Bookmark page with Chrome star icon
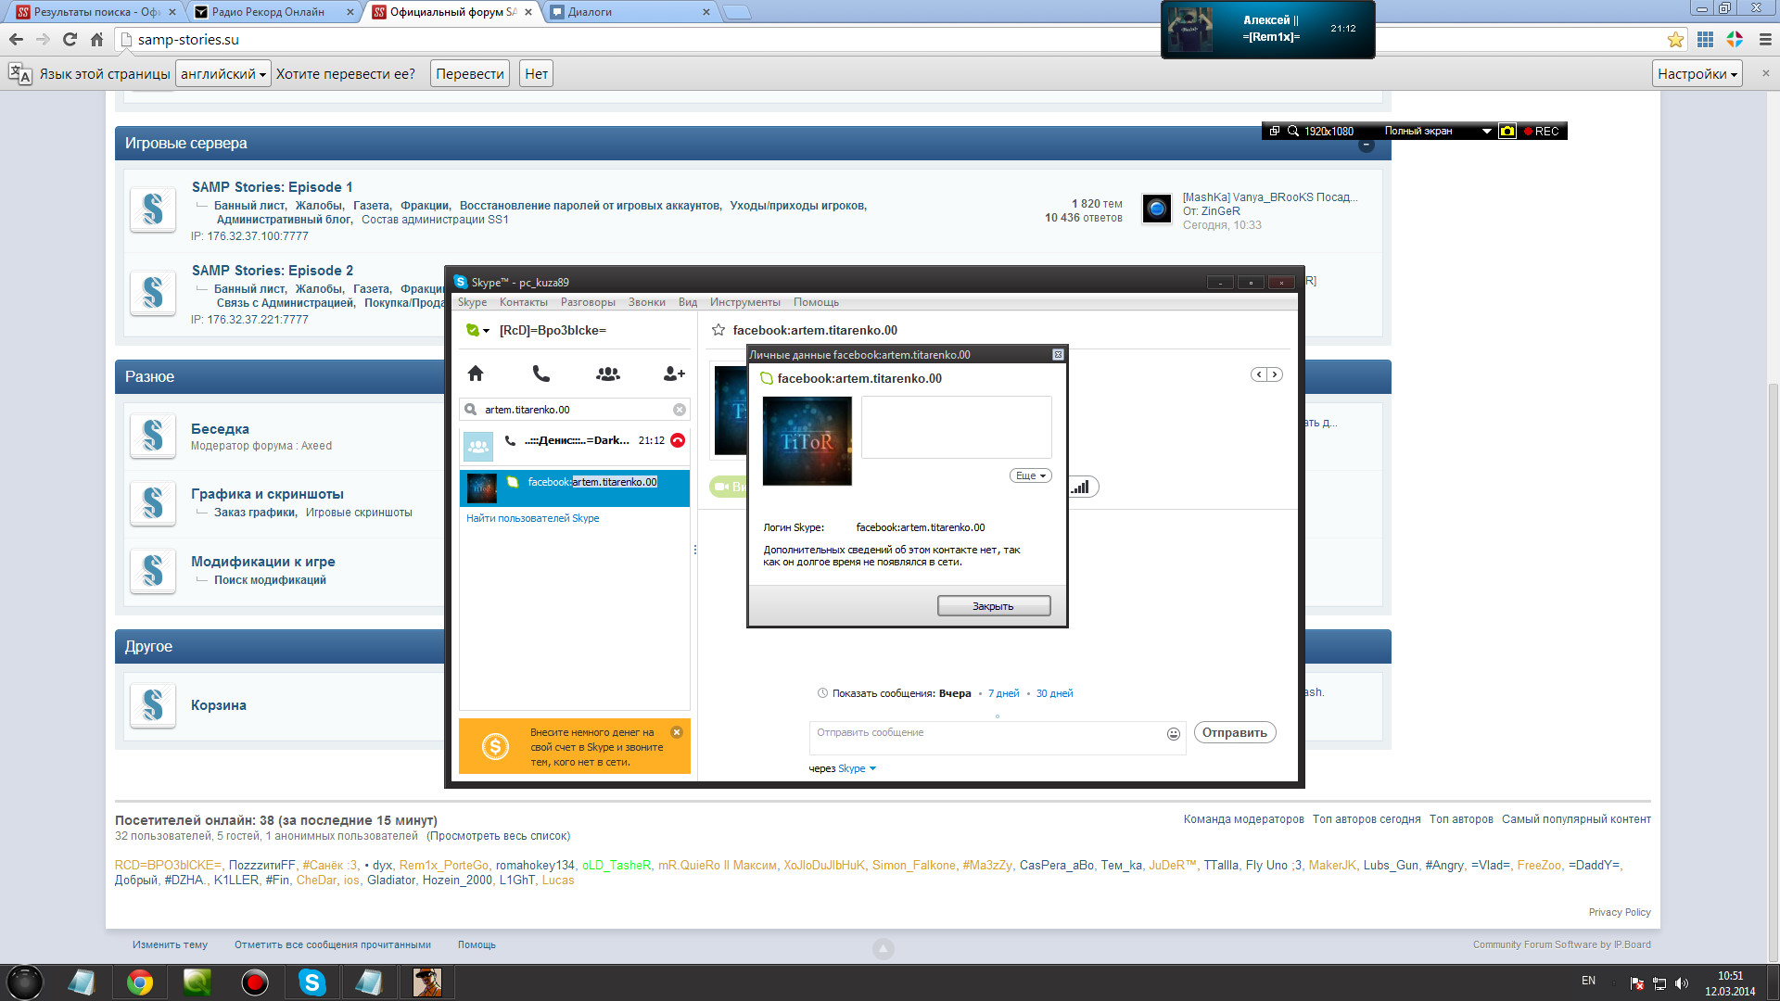The width and height of the screenshot is (1780, 1001). coord(1675,39)
